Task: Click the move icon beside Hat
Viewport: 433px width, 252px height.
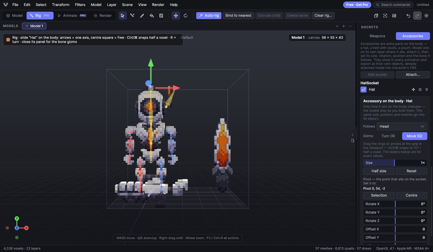Action: click(414, 89)
